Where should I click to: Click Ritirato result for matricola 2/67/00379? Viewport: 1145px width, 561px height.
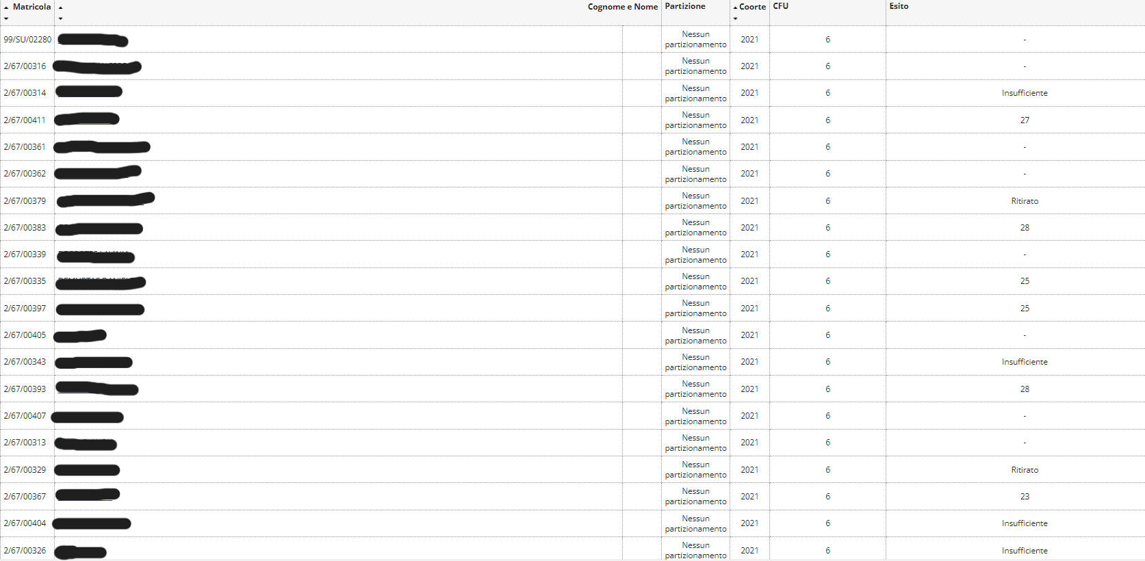tap(1025, 201)
